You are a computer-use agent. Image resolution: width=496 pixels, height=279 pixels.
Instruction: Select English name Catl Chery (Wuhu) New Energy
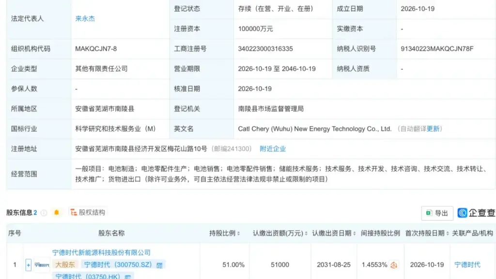315,129
